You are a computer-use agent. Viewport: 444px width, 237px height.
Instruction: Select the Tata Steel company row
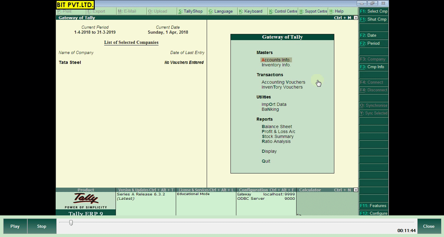click(x=131, y=62)
